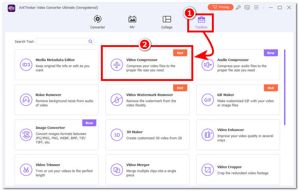This screenshot has width=299, height=191.
Task: Open the MV tab
Action: tap(132, 22)
